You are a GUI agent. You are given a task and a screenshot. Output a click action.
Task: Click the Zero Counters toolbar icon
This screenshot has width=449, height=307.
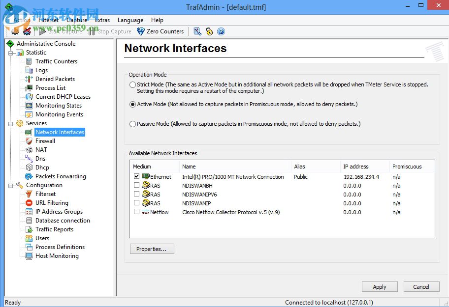click(141, 31)
